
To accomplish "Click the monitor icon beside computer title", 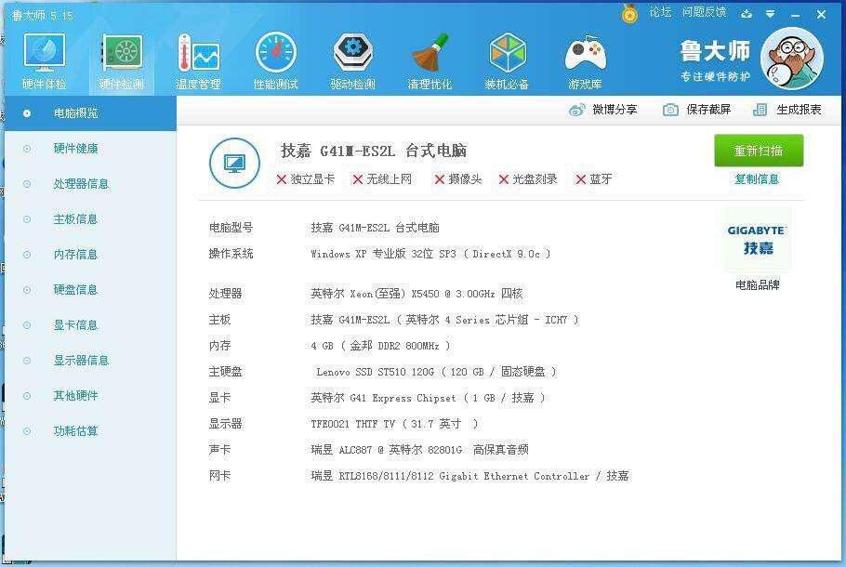I will tap(234, 163).
